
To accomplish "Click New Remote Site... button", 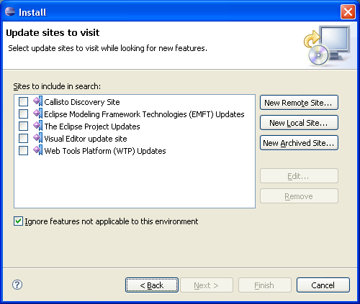I will (299, 103).
